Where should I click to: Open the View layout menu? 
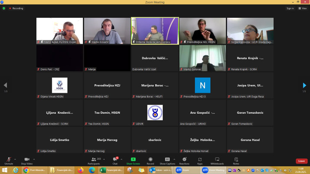302,8
